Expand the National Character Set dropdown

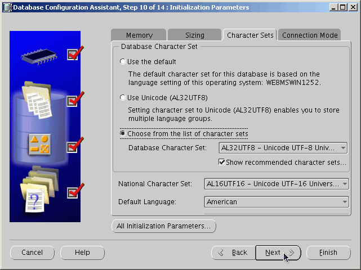pos(277,184)
